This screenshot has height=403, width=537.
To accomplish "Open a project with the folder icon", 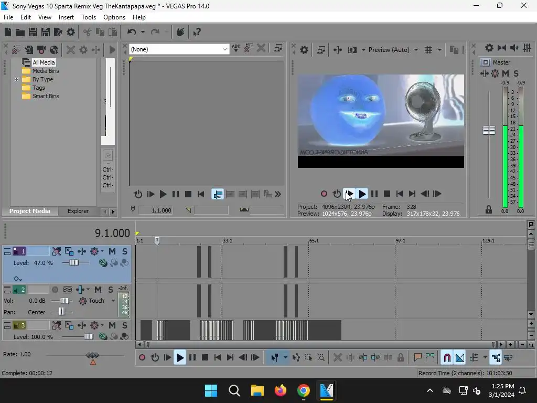I will (x=20, y=32).
